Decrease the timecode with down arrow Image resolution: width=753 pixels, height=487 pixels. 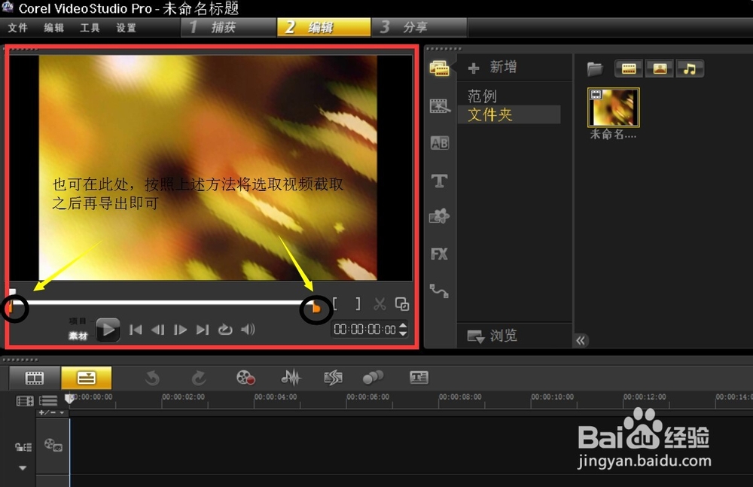403,333
